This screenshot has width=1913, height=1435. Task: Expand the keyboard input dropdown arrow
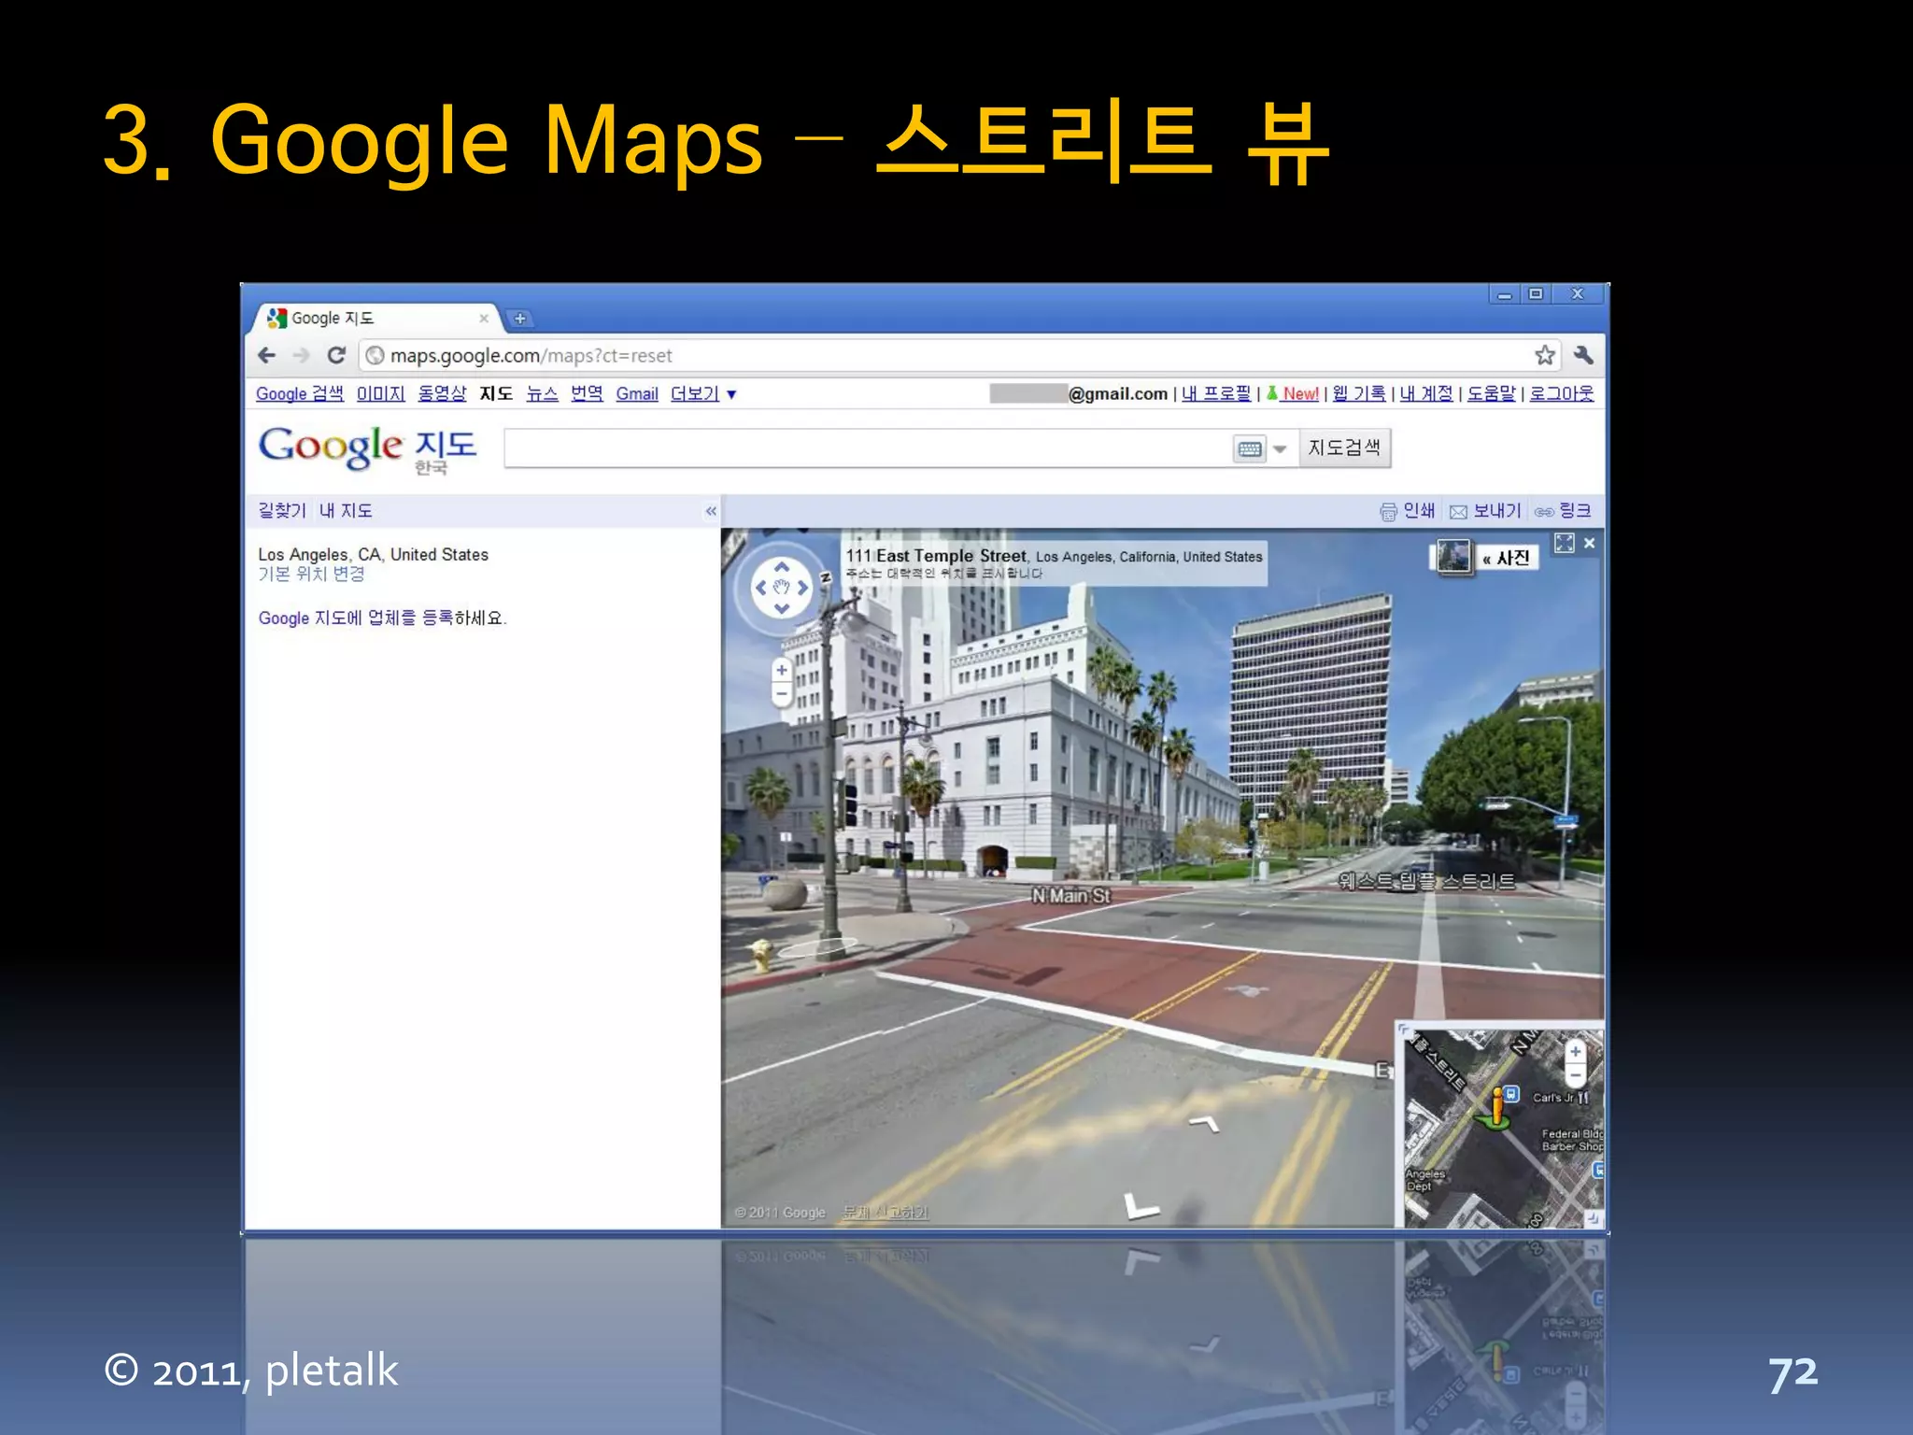[x=1281, y=449]
